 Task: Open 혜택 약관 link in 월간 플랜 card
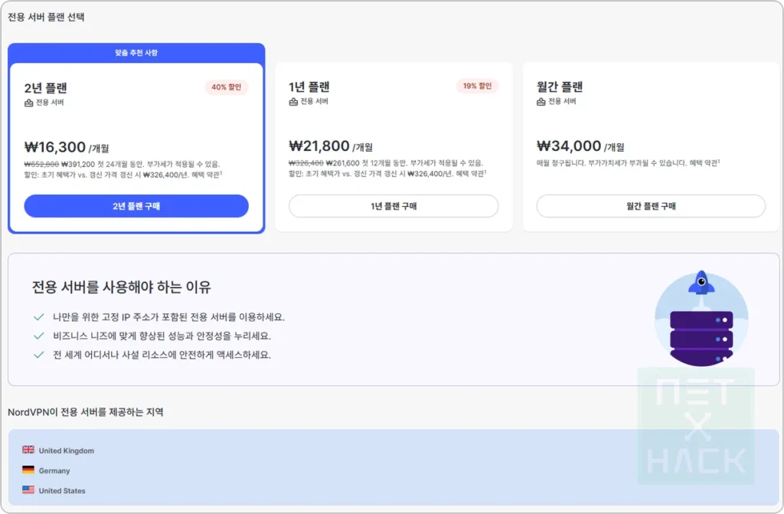tap(704, 163)
